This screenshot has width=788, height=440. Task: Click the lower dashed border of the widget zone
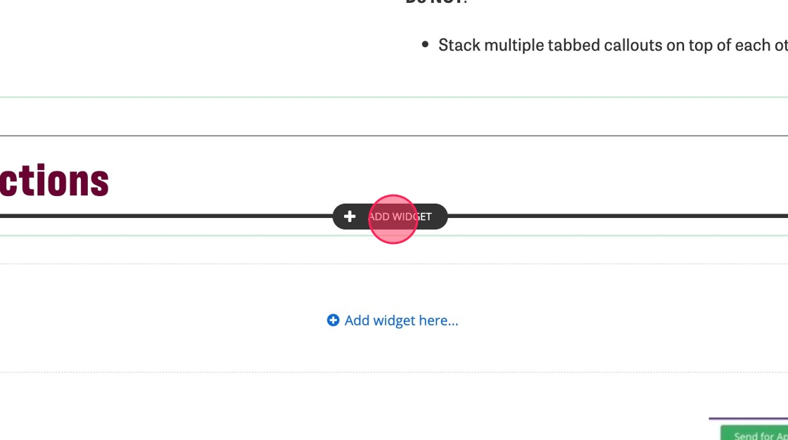[x=394, y=372]
